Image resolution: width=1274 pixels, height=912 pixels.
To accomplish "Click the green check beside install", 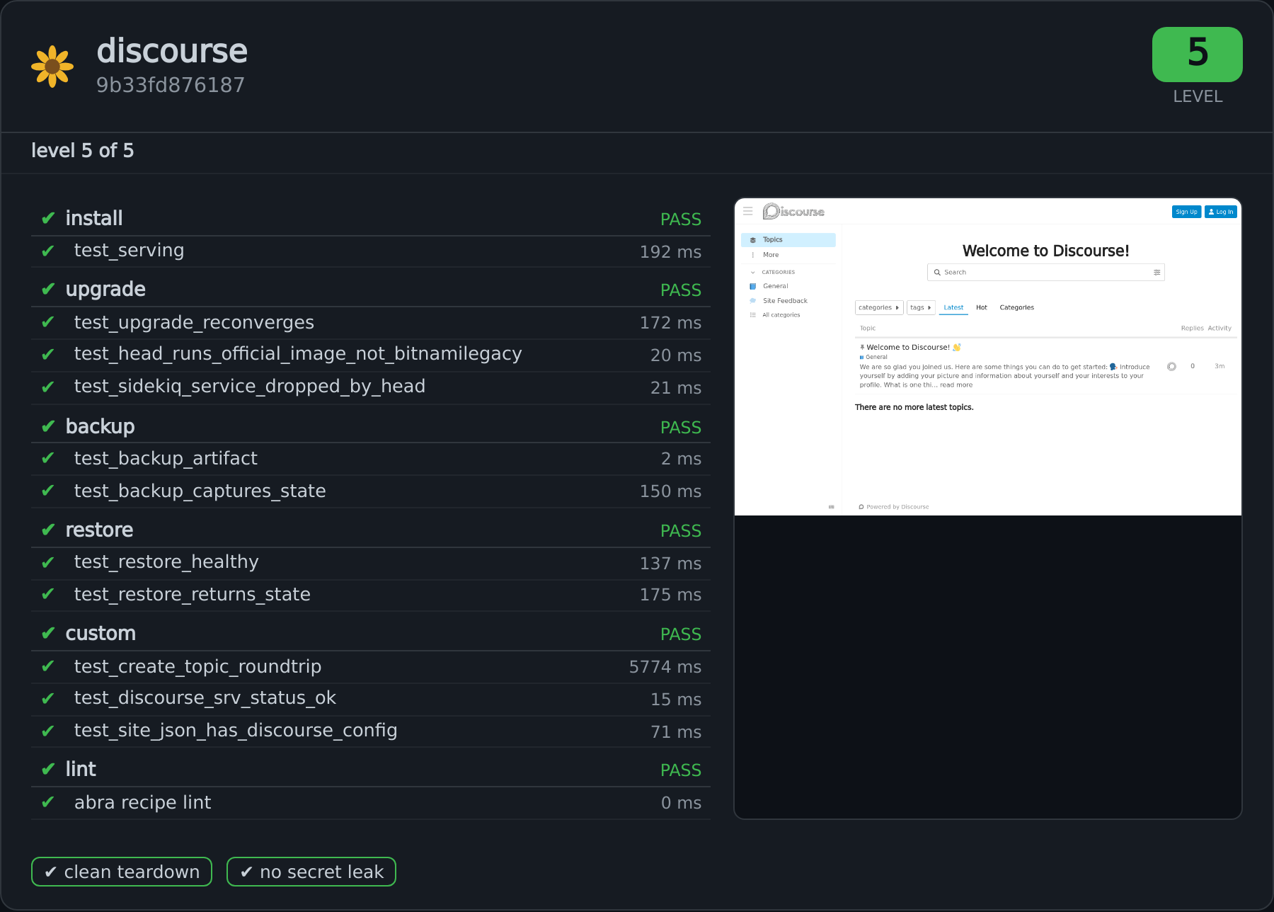I will pos(48,218).
